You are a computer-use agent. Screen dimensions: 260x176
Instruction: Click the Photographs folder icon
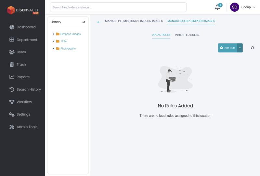click(58, 49)
